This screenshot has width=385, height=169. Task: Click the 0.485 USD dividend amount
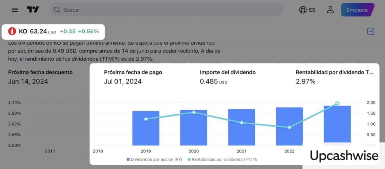click(x=213, y=81)
